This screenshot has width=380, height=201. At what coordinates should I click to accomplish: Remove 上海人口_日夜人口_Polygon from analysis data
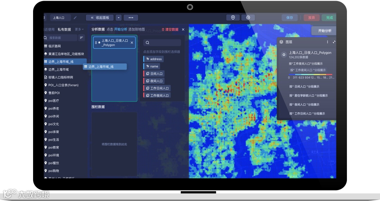(132, 43)
